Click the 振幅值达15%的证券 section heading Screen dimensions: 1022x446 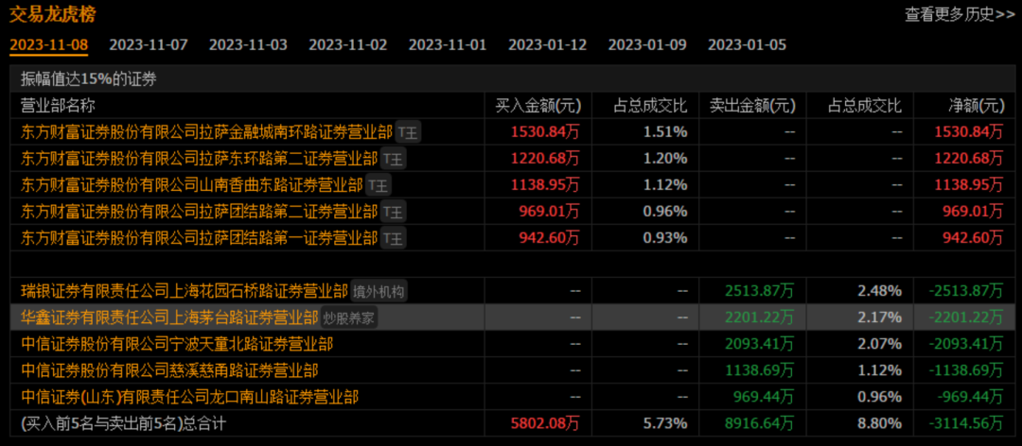[x=89, y=79]
